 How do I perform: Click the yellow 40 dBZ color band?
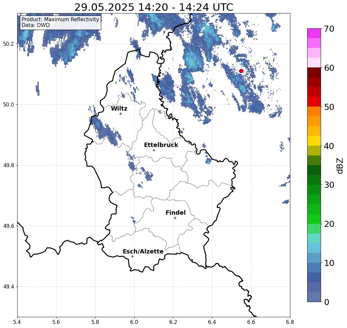tap(314, 141)
